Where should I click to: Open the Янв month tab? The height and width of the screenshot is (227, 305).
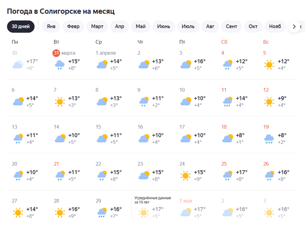51,27
